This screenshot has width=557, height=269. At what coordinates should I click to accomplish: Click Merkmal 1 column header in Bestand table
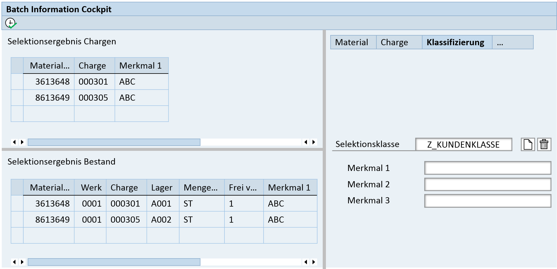(x=290, y=187)
